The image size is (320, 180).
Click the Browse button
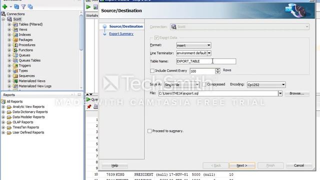coord(296,93)
